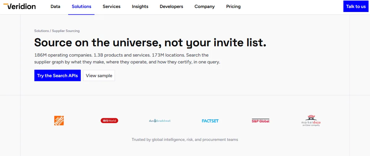Click The Home Depot logo

coord(59,121)
